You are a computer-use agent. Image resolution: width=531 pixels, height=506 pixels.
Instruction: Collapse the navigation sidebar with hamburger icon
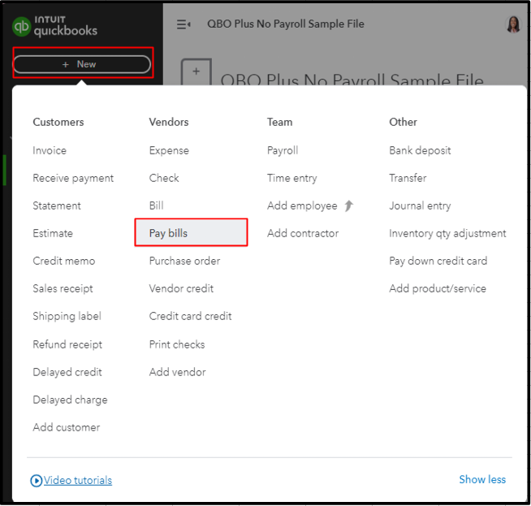[x=183, y=24]
